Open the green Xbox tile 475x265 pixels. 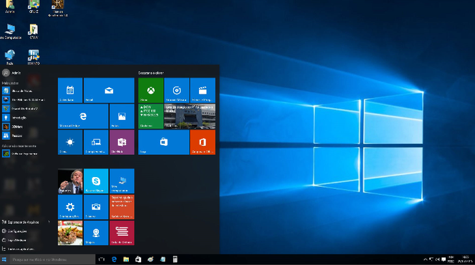151,90
